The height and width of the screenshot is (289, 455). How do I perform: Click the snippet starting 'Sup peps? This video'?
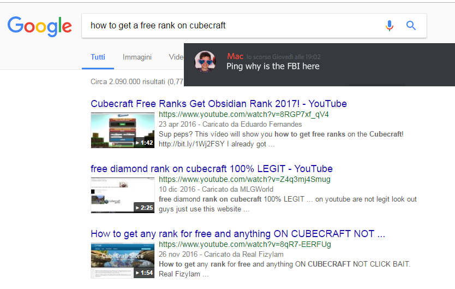(x=281, y=139)
